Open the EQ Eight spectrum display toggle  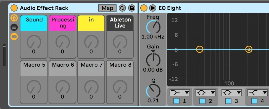(153, 8)
